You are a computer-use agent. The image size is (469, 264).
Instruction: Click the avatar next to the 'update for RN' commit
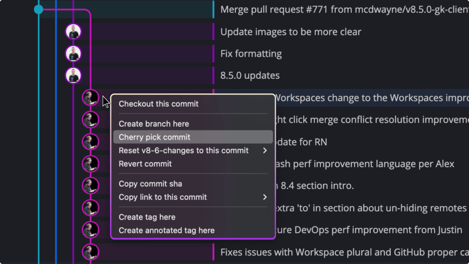[90, 142]
